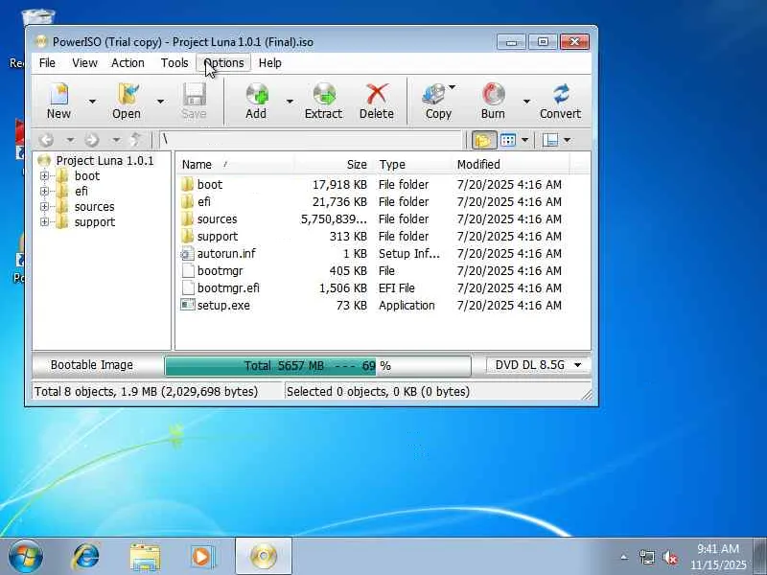This screenshot has height=575, width=767.
Task: Click the Copy disc toolbar icon
Action: tap(434, 94)
